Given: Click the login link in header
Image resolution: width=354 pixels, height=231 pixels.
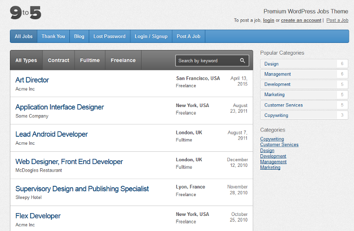Looking at the screenshot, I should tap(269, 20).
